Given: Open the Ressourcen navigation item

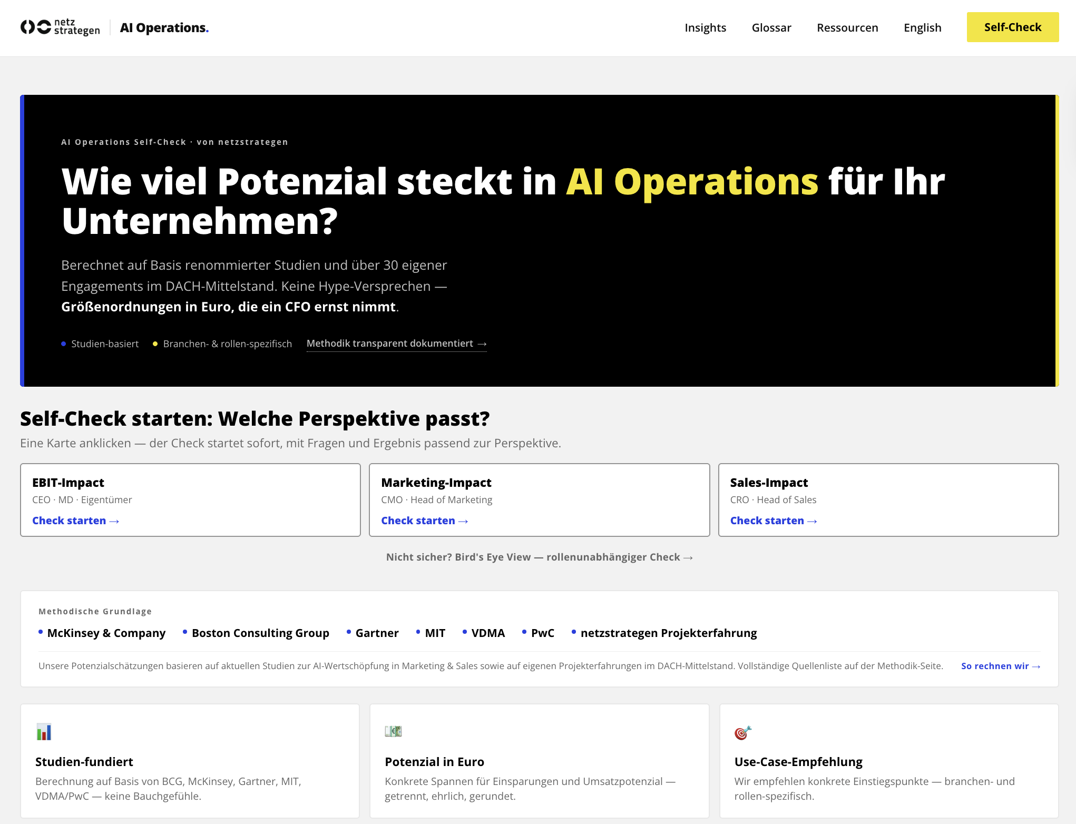Looking at the screenshot, I should point(847,27).
